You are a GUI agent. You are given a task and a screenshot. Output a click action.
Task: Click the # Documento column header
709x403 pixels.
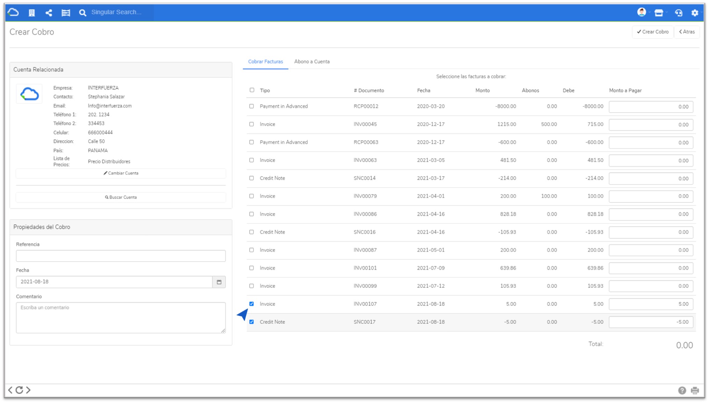tap(369, 91)
